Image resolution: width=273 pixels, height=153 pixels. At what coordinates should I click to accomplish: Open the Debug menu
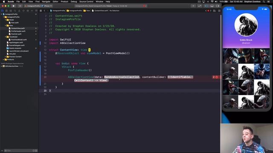coord(74,2)
